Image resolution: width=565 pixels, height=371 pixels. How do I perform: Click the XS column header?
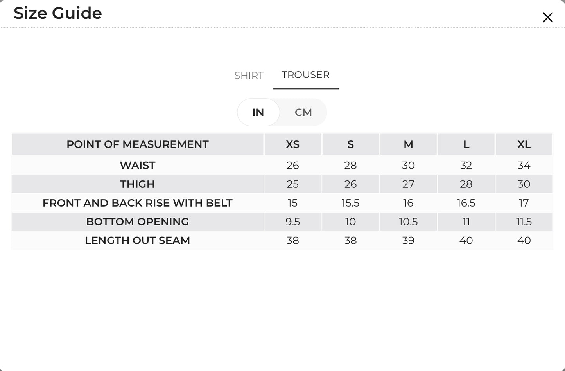pyautogui.click(x=292, y=144)
